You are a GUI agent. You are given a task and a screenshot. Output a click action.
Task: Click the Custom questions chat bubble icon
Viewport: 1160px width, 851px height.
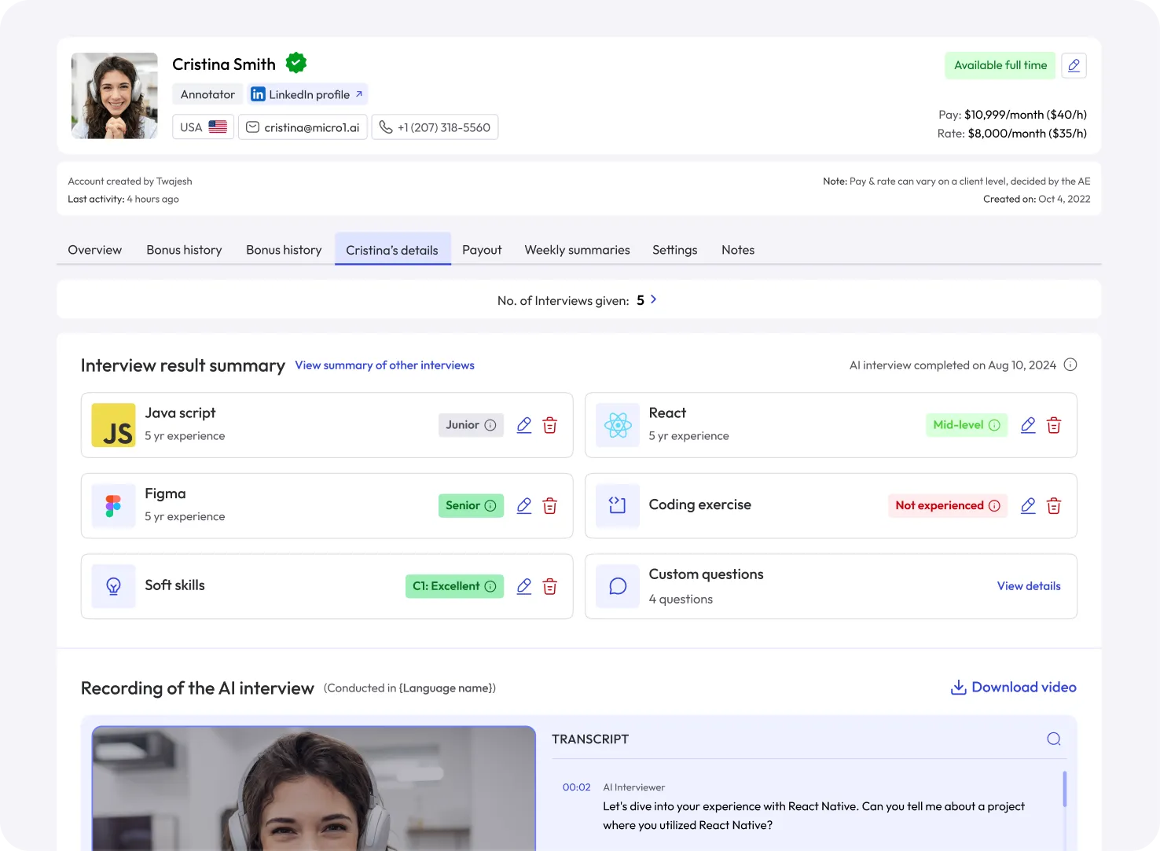tap(618, 586)
